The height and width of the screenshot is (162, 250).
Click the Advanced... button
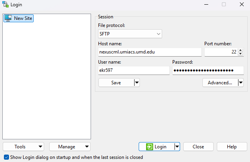click(x=220, y=82)
